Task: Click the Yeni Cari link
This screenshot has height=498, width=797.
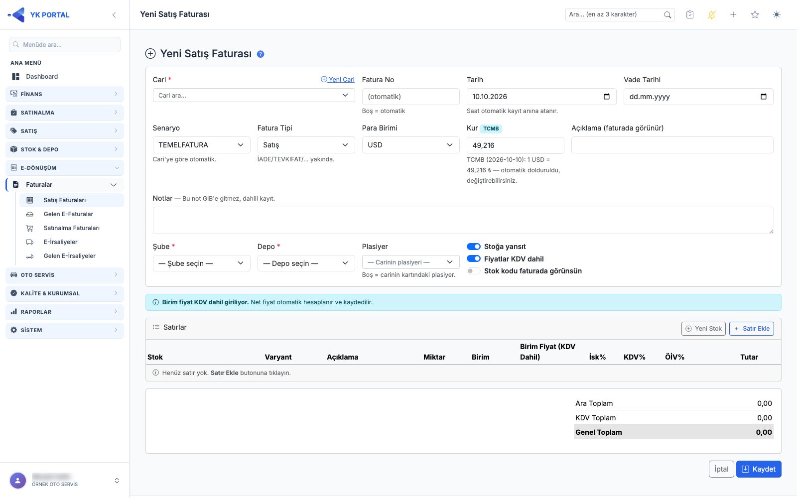Action: 338,80
